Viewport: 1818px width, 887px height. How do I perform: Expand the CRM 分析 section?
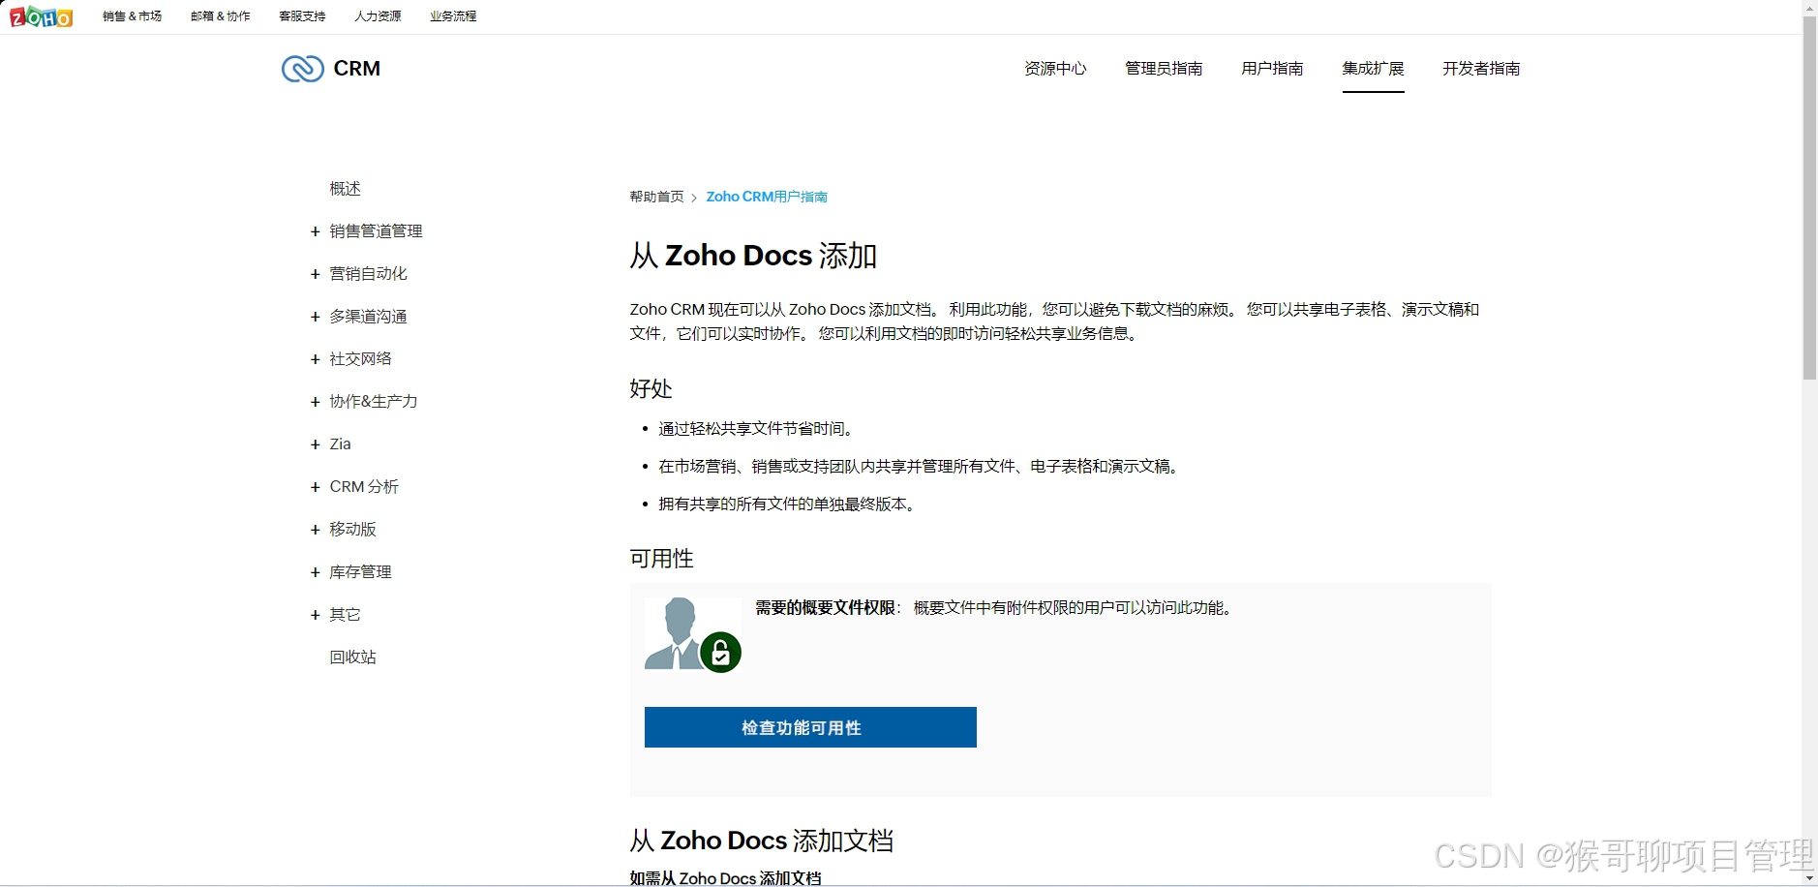pyautogui.click(x=315, y=487)
